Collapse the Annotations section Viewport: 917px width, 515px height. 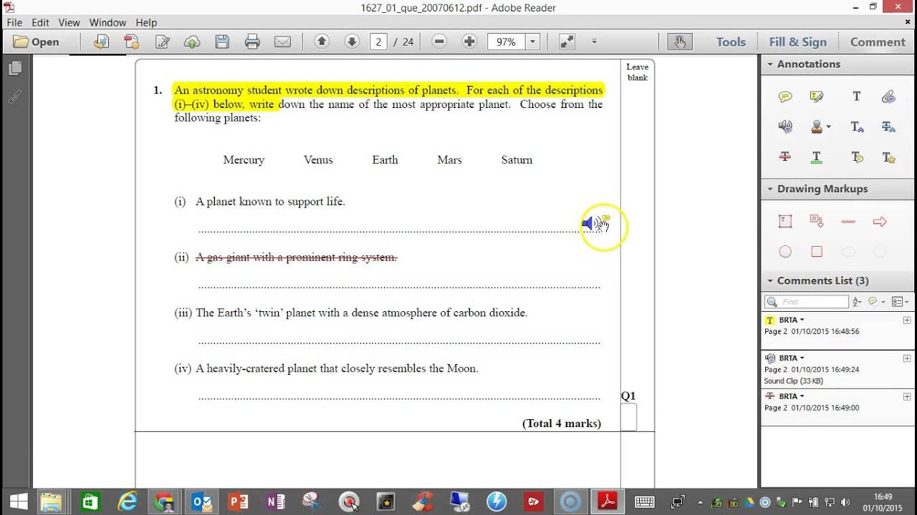(770, 64)
